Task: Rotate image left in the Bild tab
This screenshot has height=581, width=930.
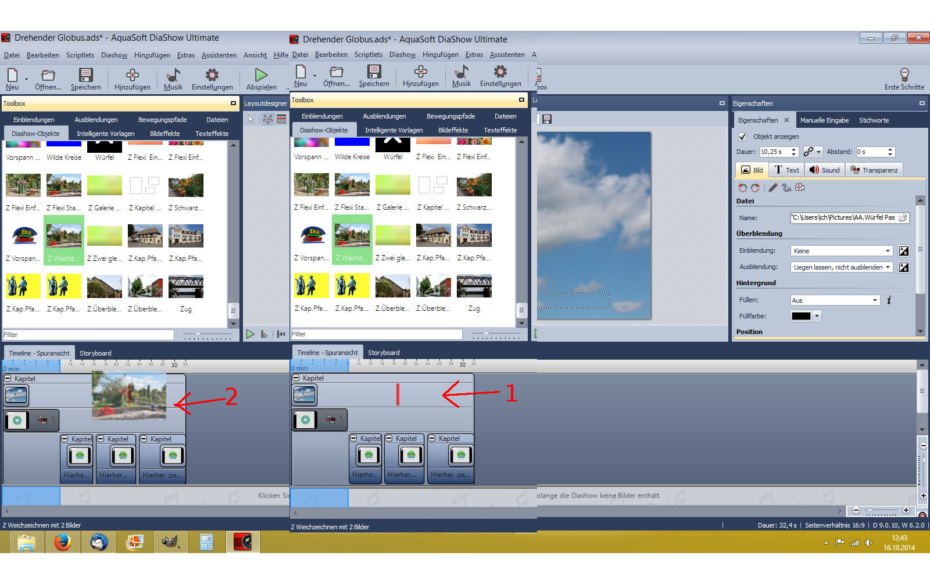Action: (742, 188)
